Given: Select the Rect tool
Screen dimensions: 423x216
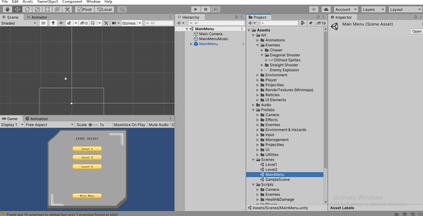Looking at the screenshot, I should pos(47,9).
